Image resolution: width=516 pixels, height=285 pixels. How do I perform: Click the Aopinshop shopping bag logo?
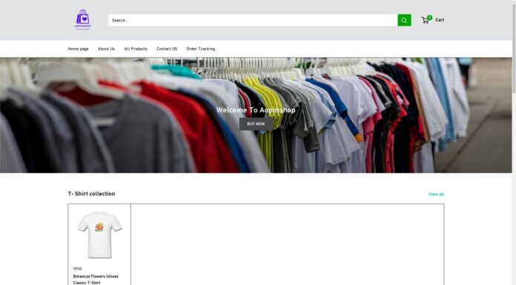tap(83, 20)
